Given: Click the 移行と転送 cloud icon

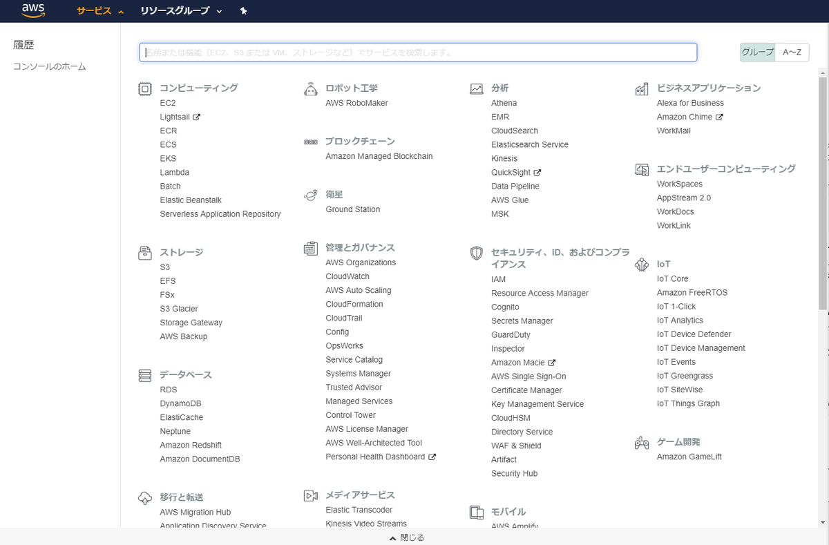Looking at the screenshot, I should pos(145,498).
